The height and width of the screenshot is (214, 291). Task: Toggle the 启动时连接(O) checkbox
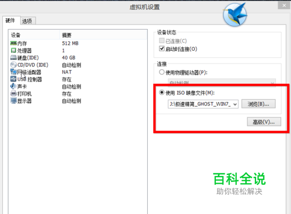point(162,48)
